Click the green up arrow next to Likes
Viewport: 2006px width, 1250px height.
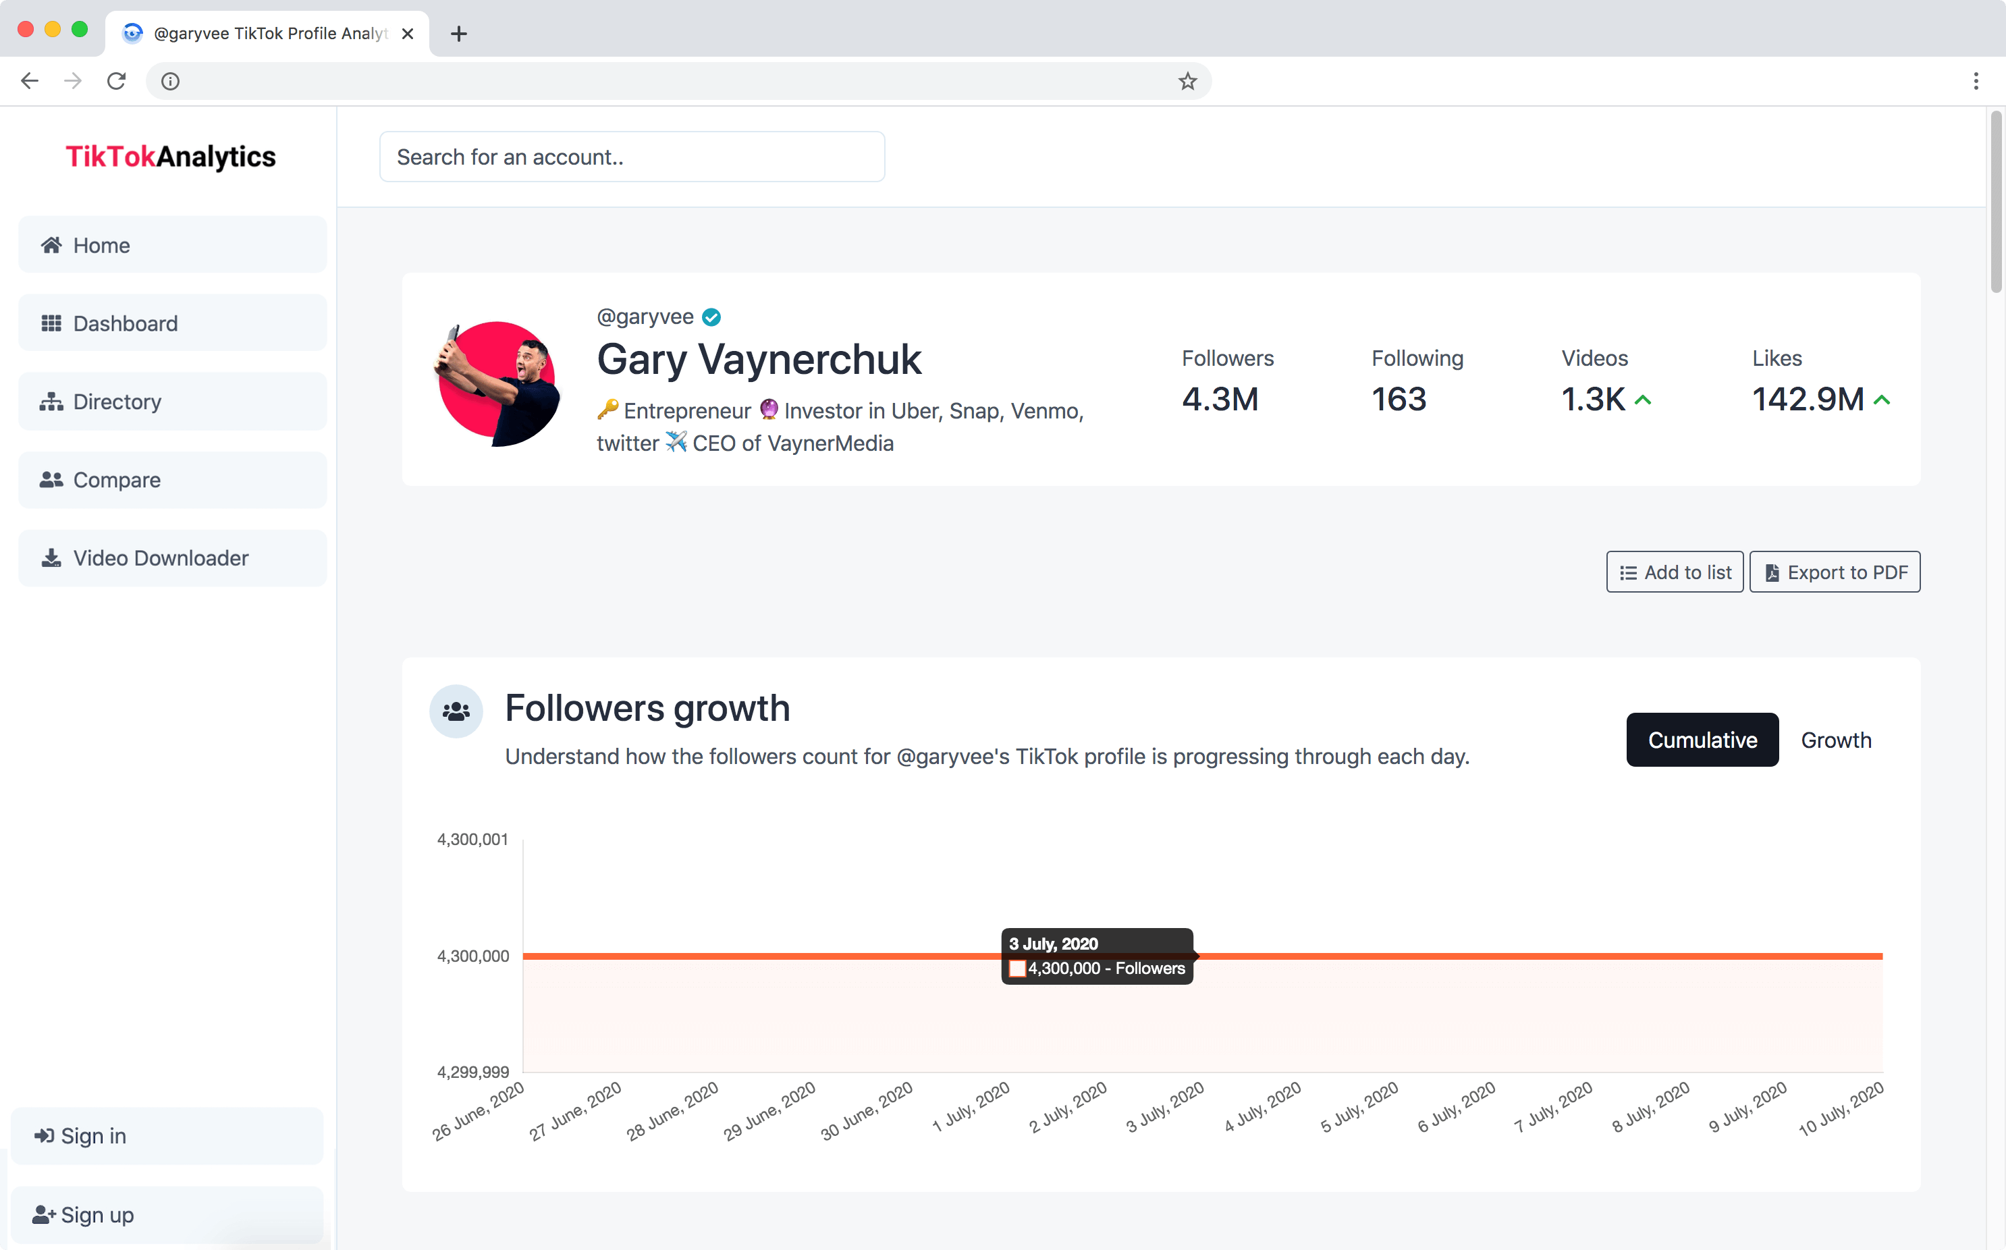(1881, 400)
